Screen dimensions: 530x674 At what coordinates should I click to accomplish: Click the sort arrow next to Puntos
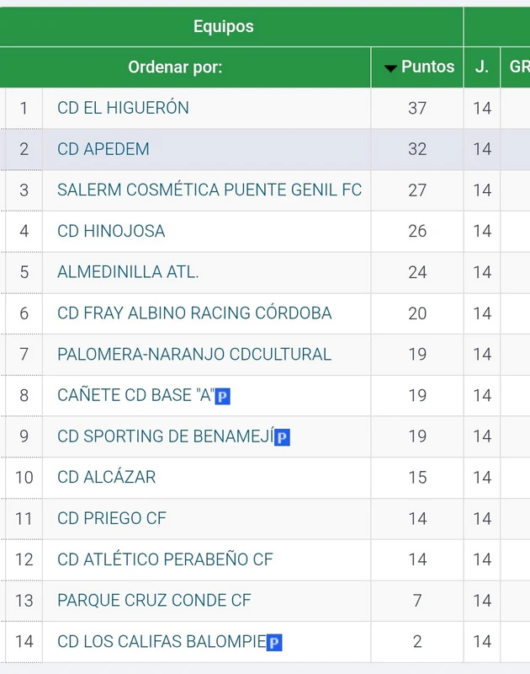390,68
